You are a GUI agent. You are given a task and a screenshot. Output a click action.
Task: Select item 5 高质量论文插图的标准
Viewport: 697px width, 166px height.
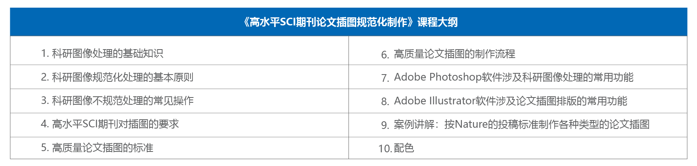click(179, 148)
